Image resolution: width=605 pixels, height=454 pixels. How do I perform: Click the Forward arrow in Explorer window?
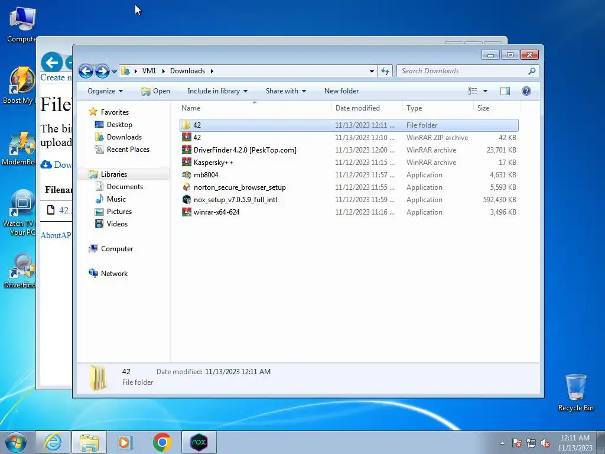pyautogui.click(x=102, y=71)
